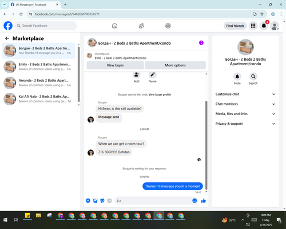Open the account profile avatar menu

[x=275, y=26]
